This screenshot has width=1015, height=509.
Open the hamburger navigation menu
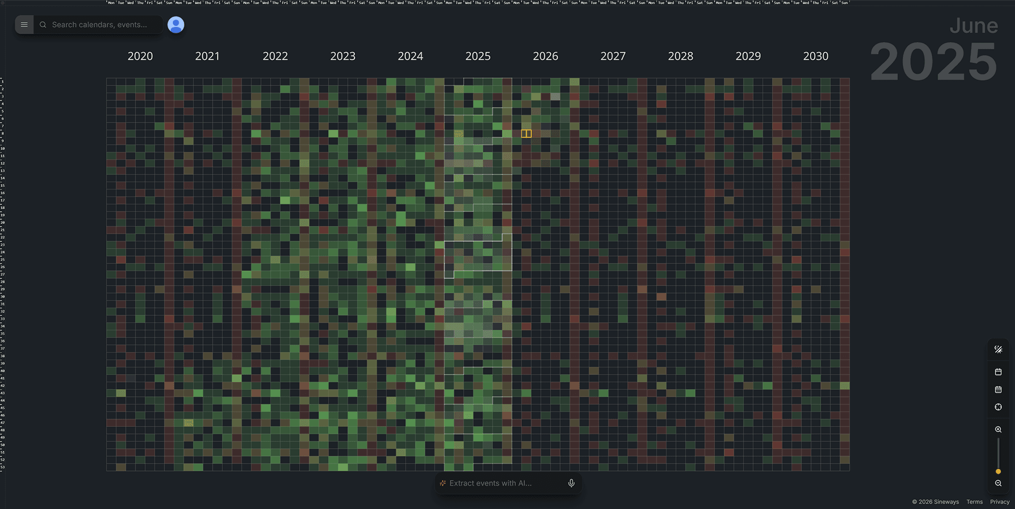24,24
